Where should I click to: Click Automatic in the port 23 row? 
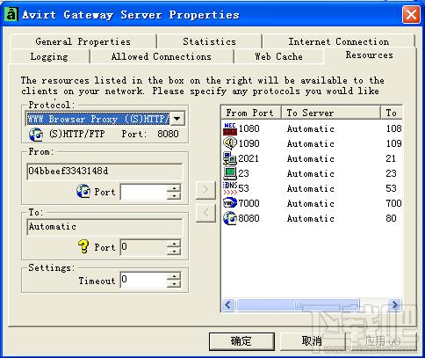coord(311,173)
